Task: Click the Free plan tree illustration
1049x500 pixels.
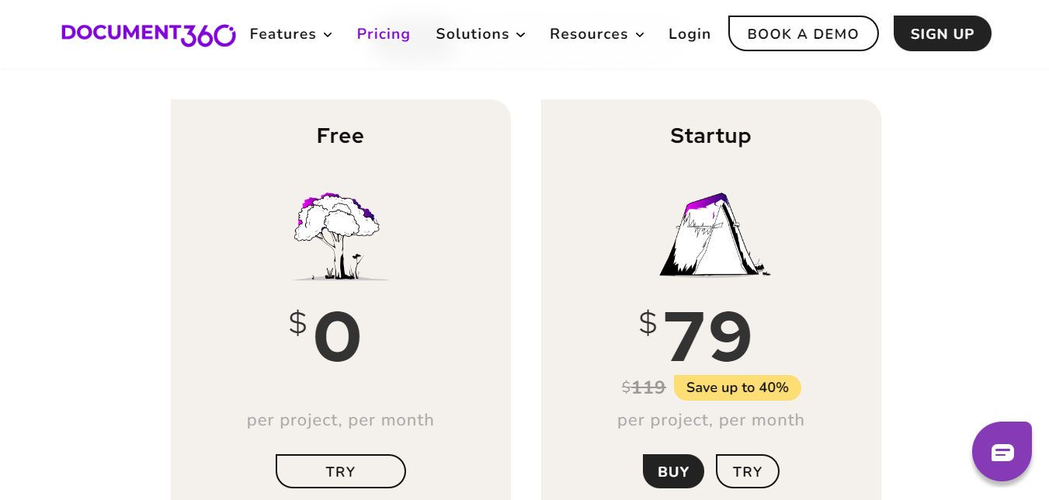Action: click(339, 236)
